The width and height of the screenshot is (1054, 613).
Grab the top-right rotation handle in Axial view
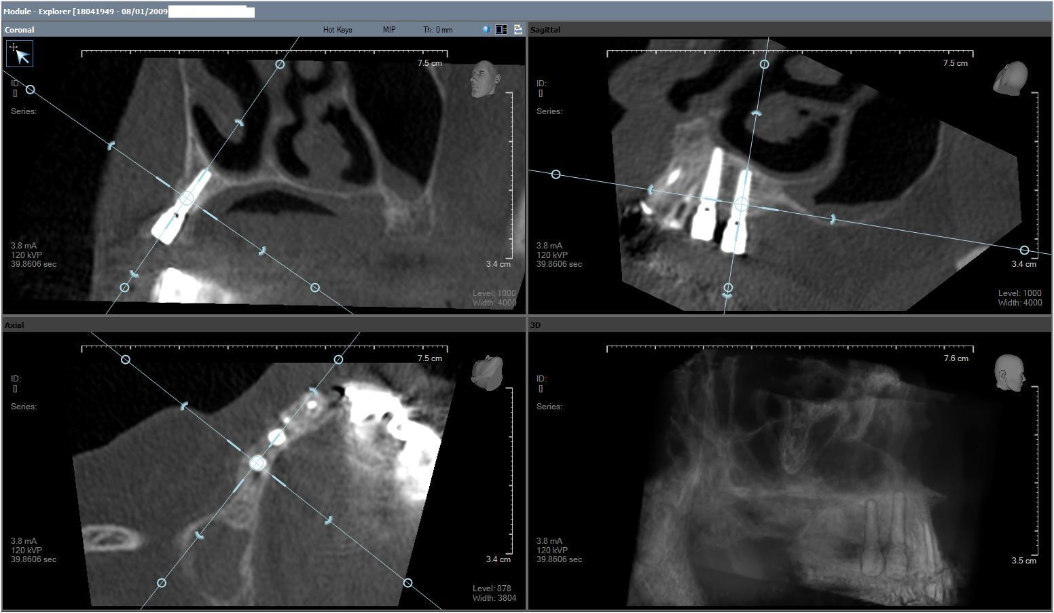point(338,359)
